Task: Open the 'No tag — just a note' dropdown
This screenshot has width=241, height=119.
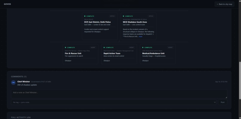Action: [x=114, y=102]
